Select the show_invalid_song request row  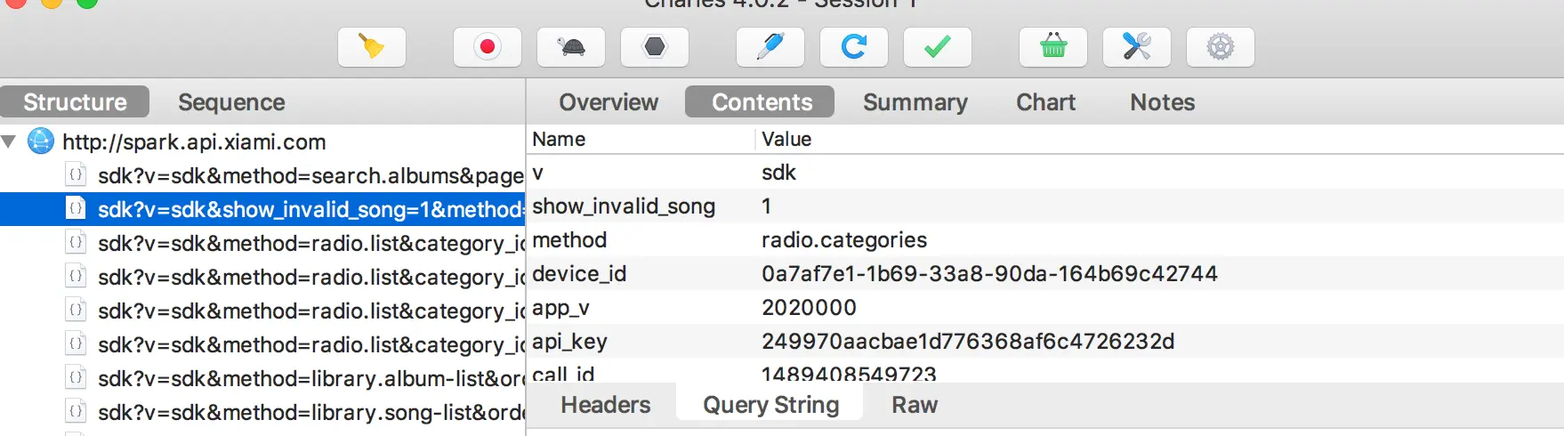(x=262, y=209)
